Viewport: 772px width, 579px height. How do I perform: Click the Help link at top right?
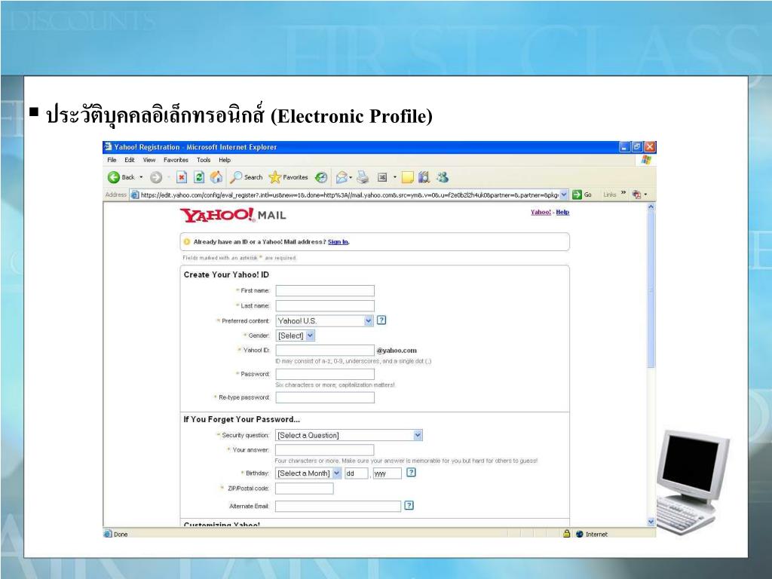point(562,212)
